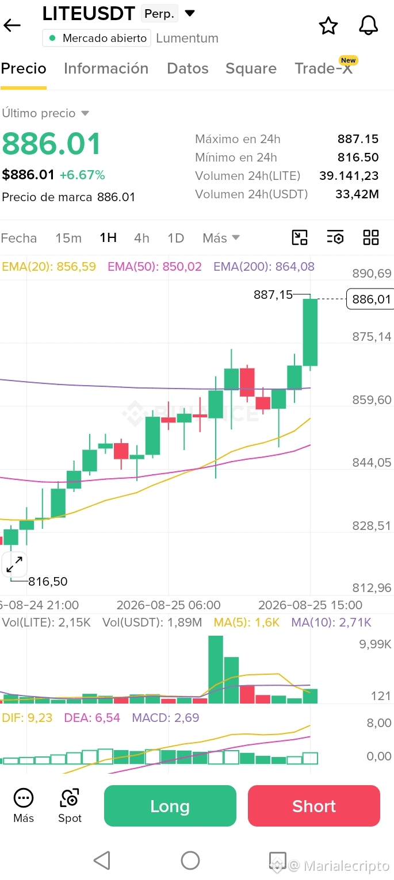Select the 15m timeframe
The image size is (394, 880).
pos(68,238)
